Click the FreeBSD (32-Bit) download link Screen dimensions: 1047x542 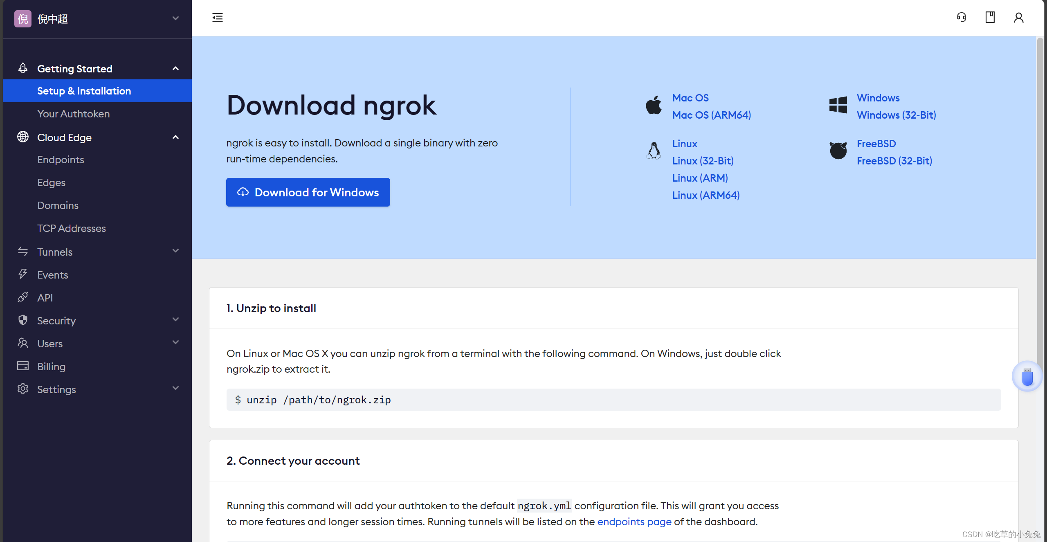pos(894,161)
